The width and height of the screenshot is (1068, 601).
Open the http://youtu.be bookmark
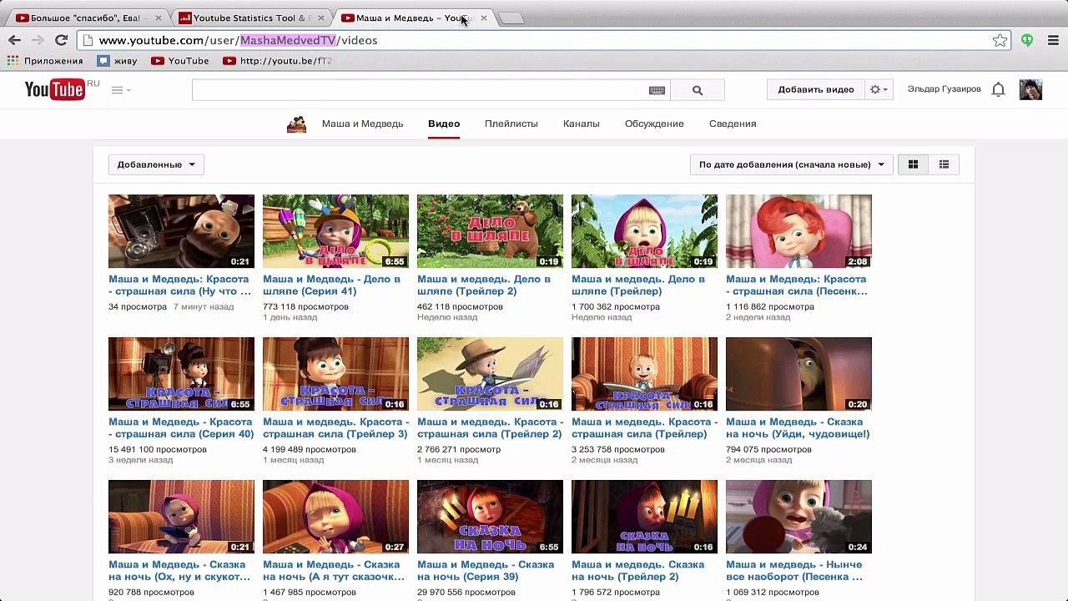[278, 61]
